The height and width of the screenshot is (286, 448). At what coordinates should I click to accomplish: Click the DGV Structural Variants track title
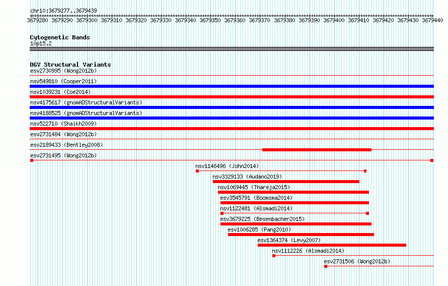tap(70, 65)
